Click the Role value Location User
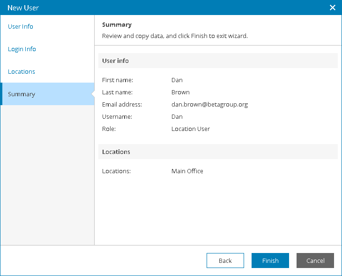This screenshot has height=276, width=342. tap(191, 129)
